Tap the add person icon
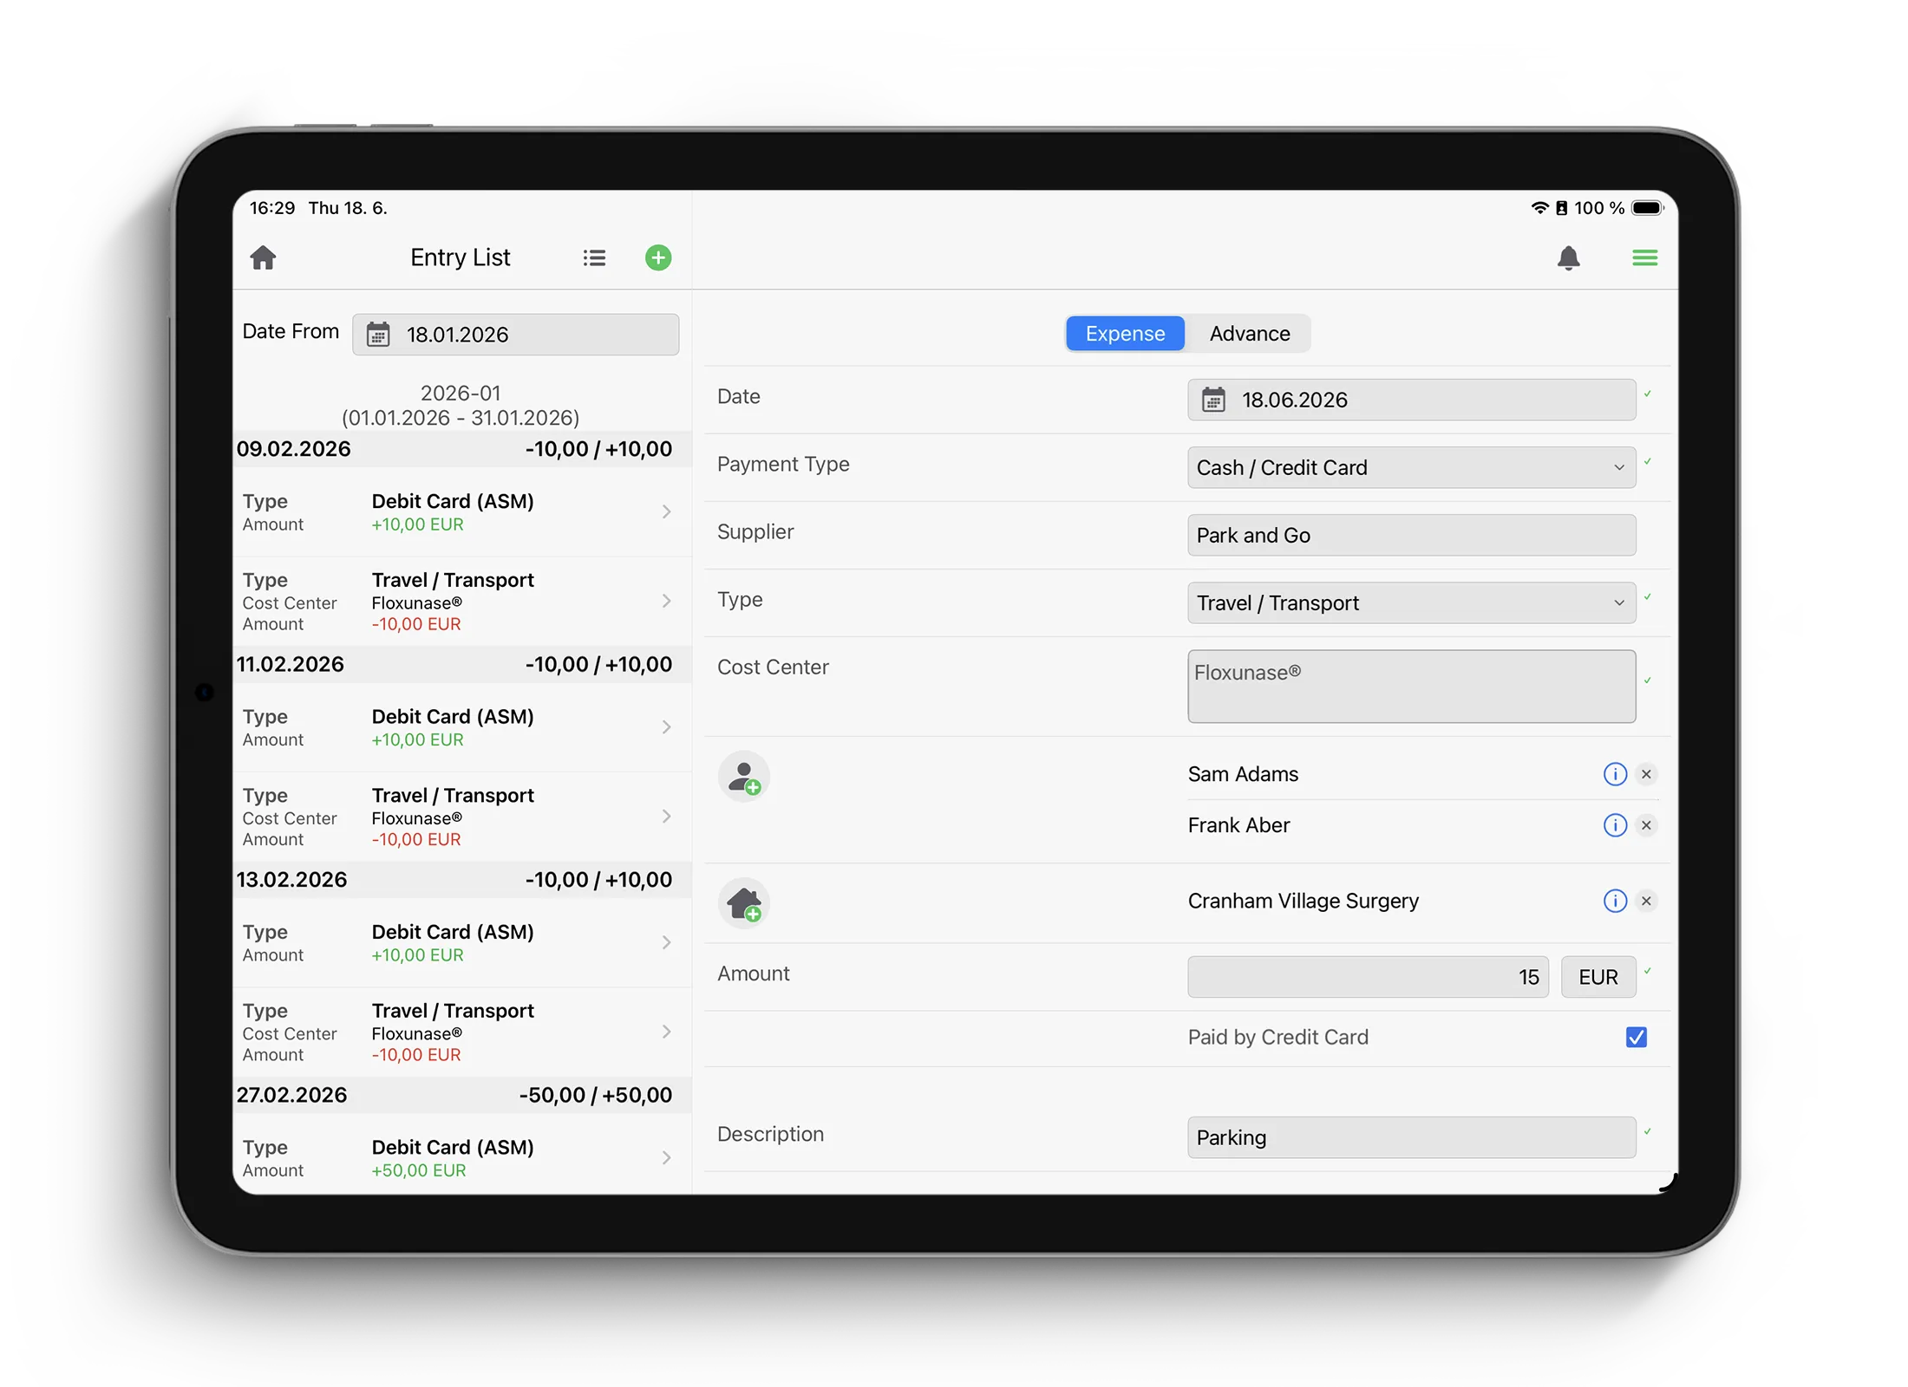Viewport: 1908px width, 1387px height. pos(744,776)
